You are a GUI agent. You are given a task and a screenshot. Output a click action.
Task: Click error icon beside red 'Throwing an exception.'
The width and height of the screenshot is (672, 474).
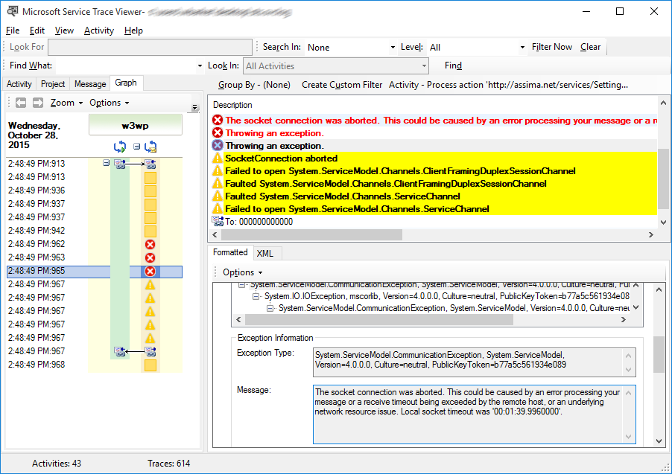pyautogui.click(x=218, y=132)
